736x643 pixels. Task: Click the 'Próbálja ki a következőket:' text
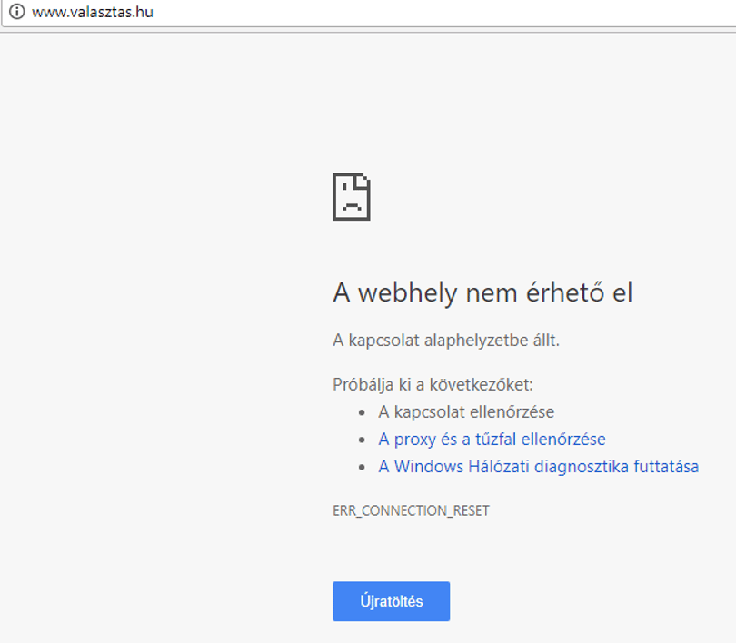[433, 384]
